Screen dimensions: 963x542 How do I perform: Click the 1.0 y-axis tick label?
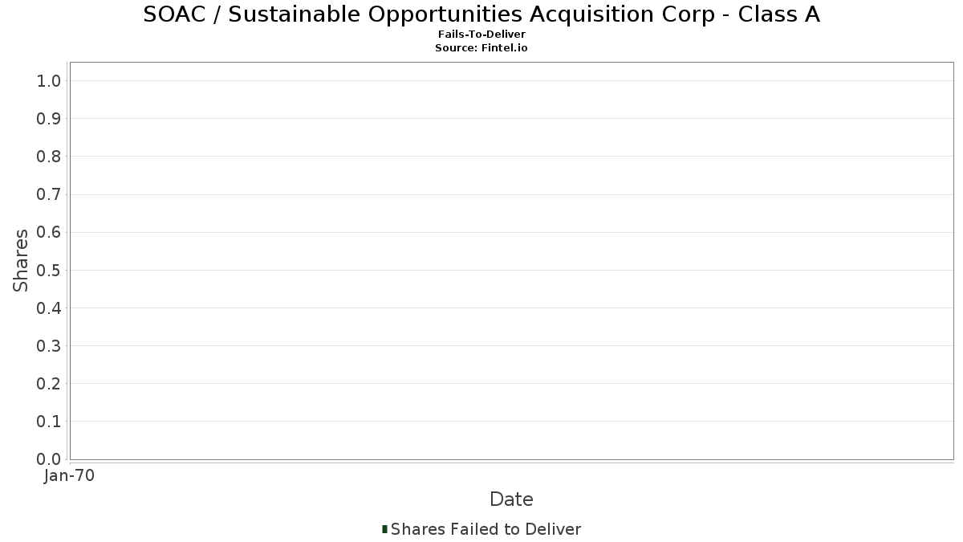point(49,80)
